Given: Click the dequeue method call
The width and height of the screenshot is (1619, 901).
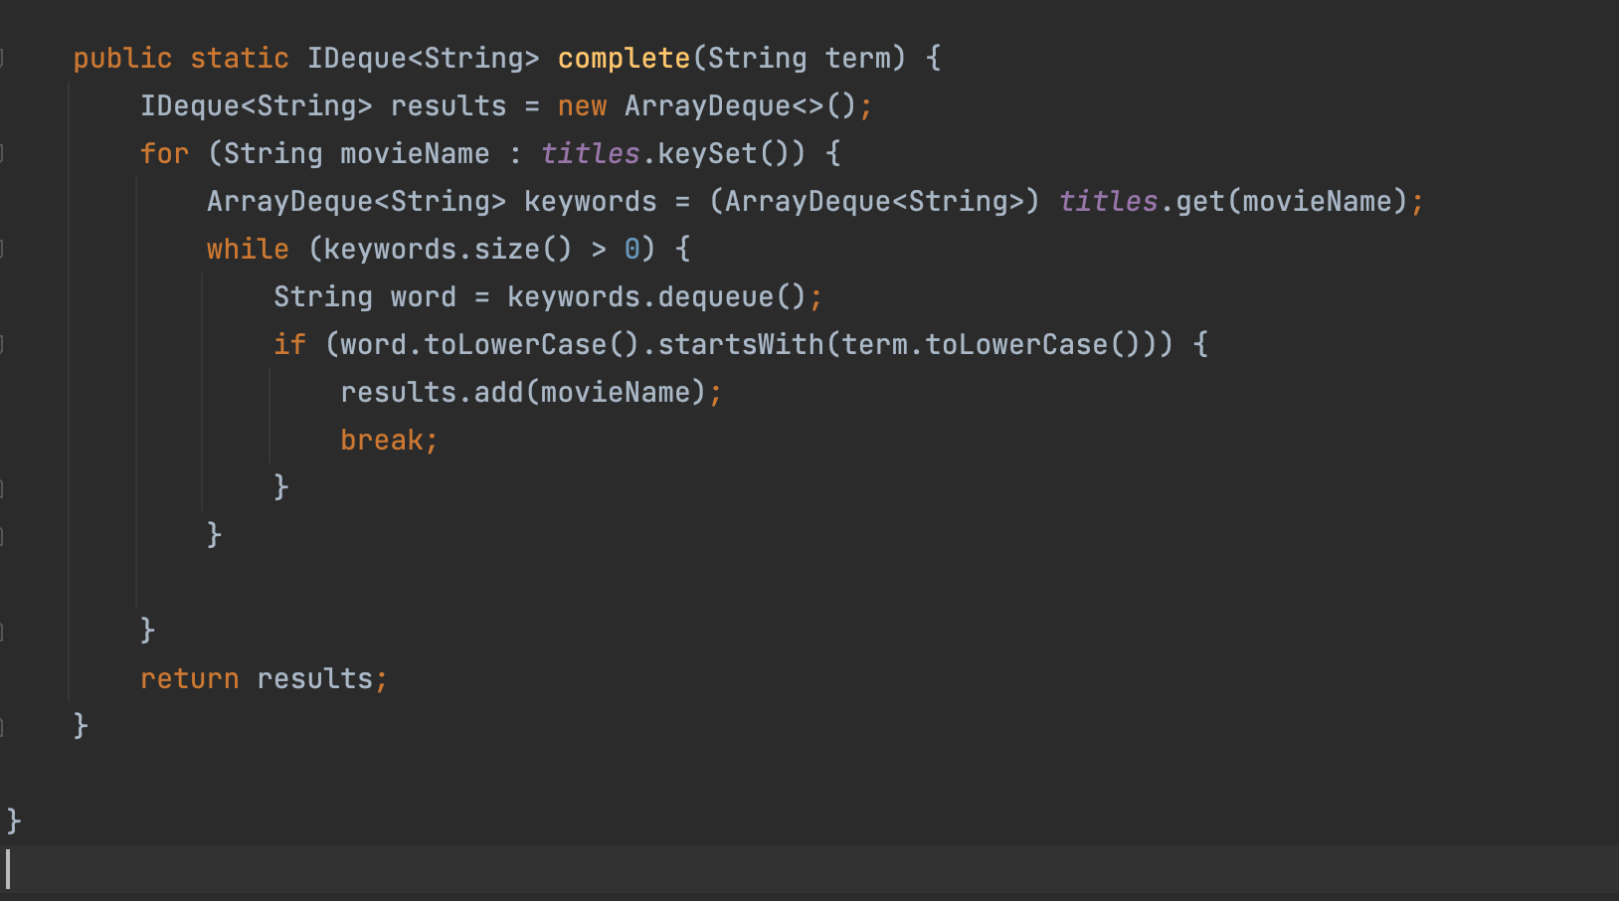Looking at the screenshot, I should tap(715, 297).
